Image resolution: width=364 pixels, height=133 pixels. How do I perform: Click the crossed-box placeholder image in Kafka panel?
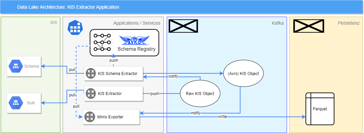click(183, 26)
